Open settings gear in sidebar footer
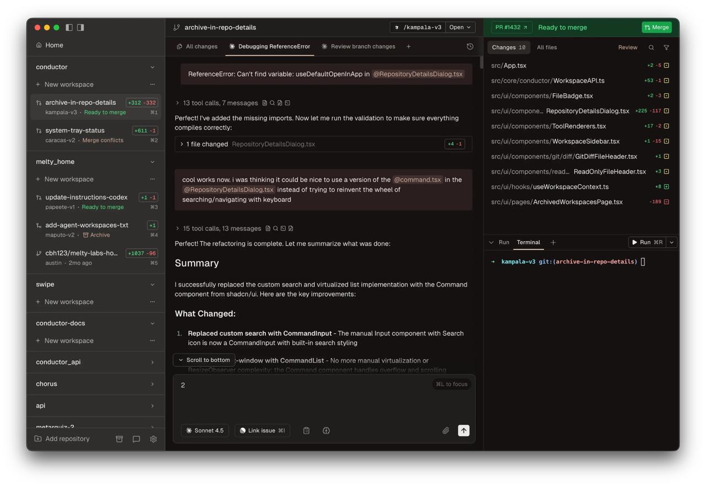Image resolution: width=706 pixels, height=486 pixels. [153, 439]
